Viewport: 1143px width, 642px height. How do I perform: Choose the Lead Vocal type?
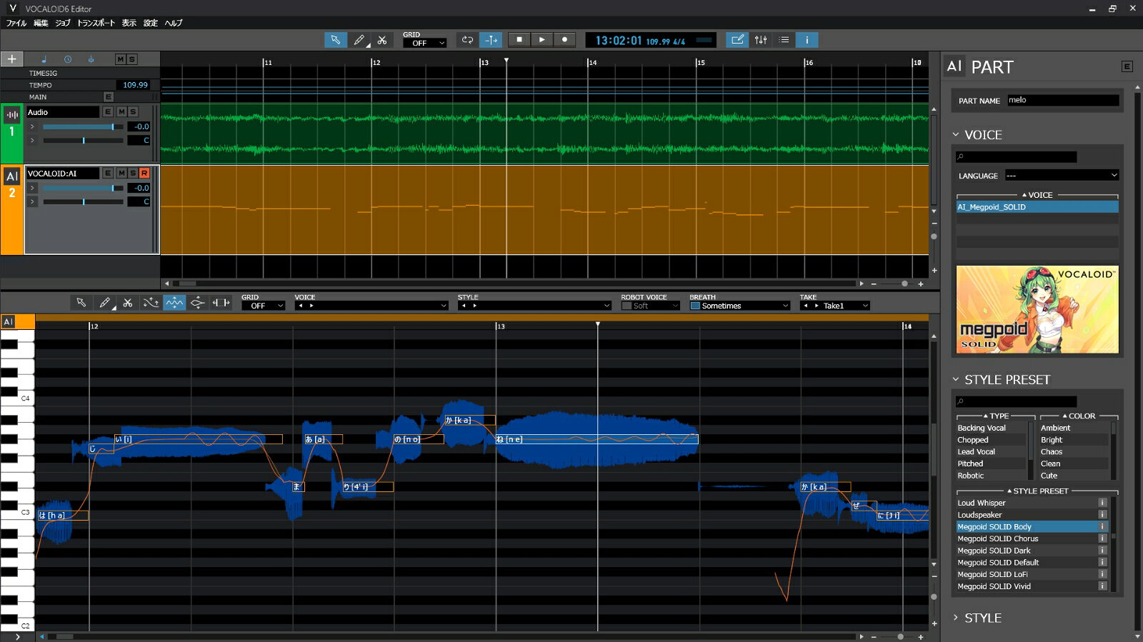pyautogui.click(x=976, y=452)
